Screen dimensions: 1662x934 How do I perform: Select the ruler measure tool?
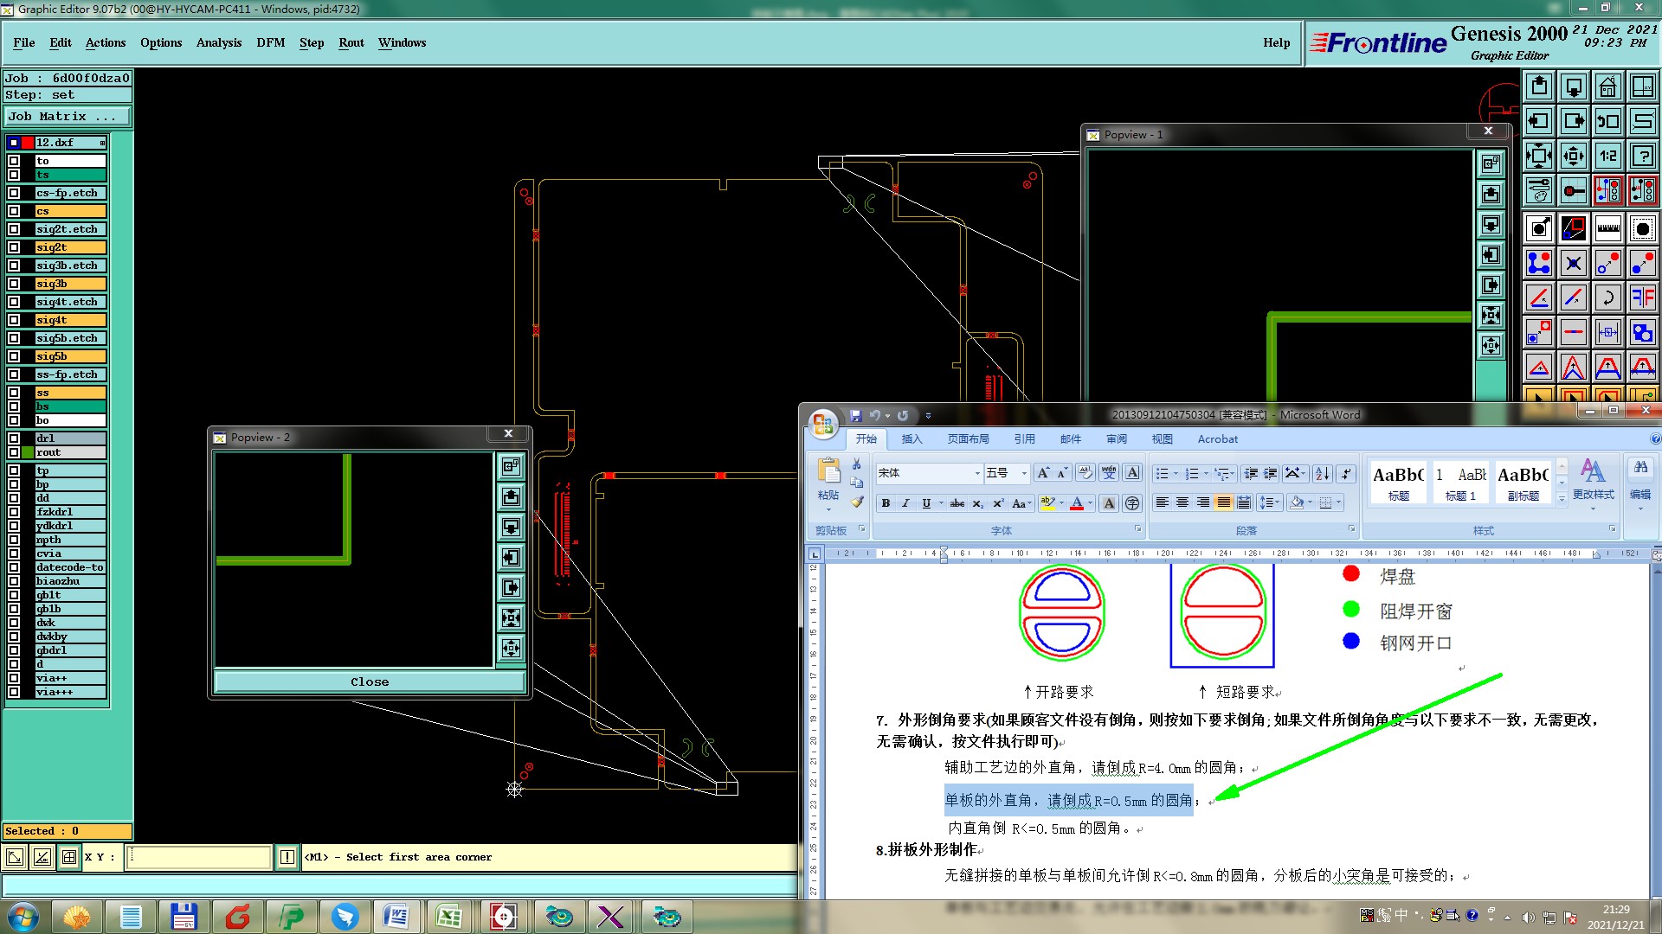[1607, 228]
